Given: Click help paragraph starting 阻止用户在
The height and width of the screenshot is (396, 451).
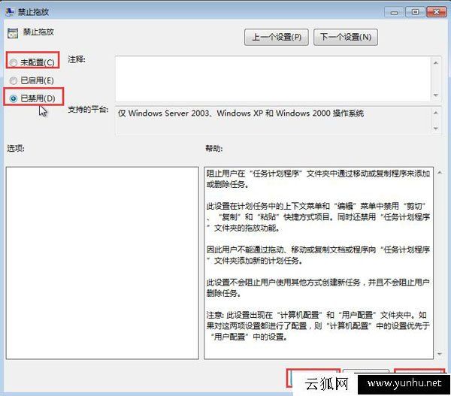Looking at the screenshot, I should pos(318,179).
